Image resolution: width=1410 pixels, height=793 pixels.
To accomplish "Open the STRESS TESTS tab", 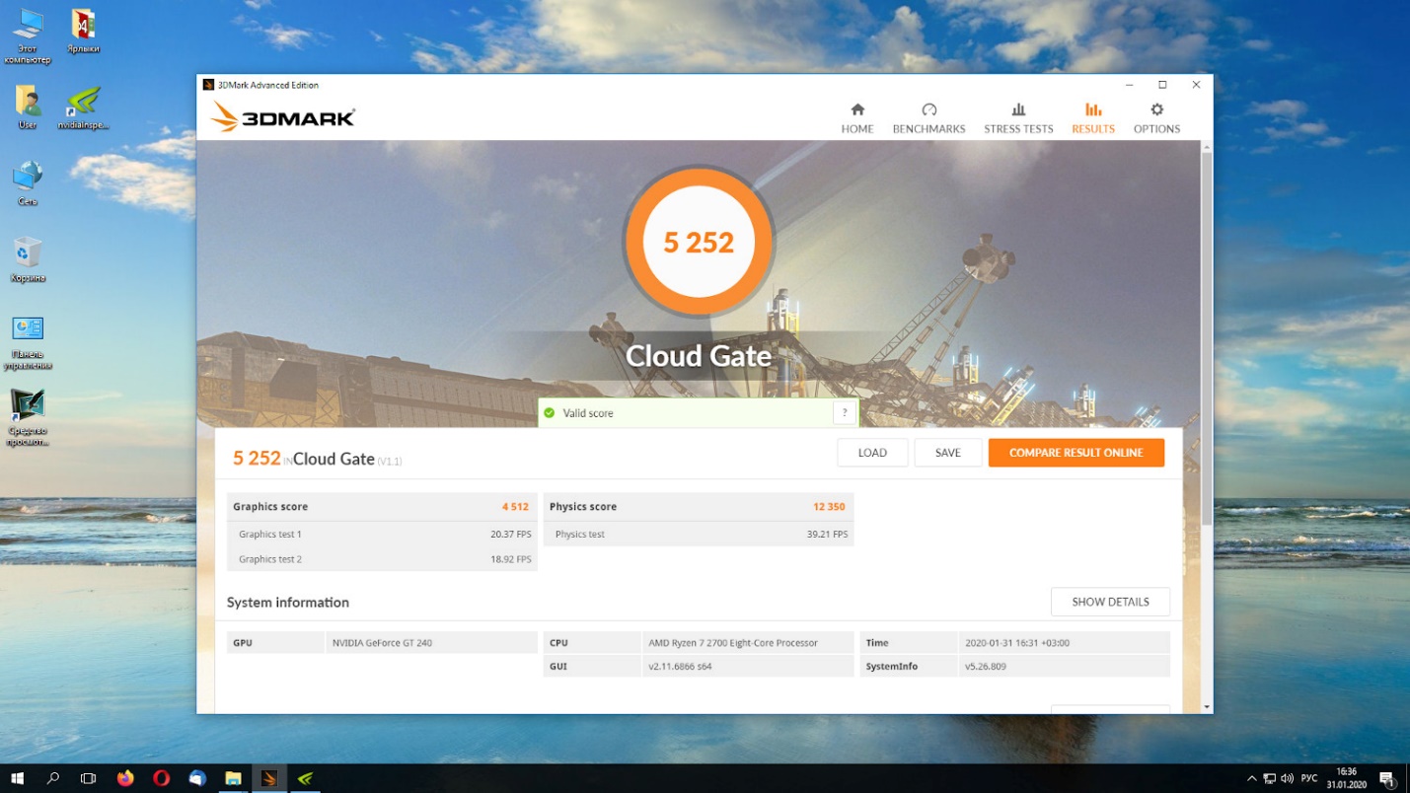I will coord(1018,117).
